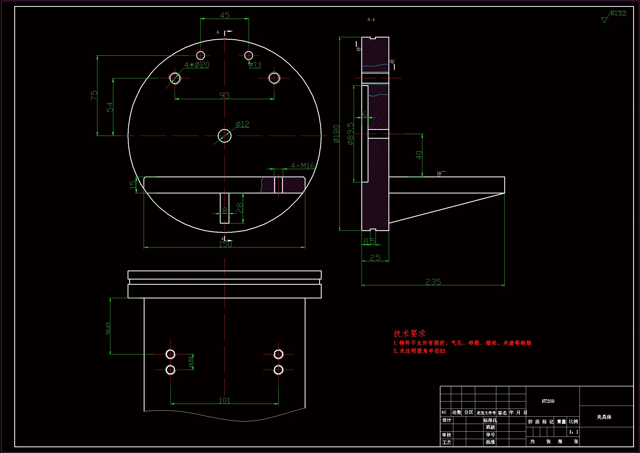The height and width of the screenshot is (453, 640).
Task: Click the Ø180 diameter dimension
Action: [x=336, y=134]
